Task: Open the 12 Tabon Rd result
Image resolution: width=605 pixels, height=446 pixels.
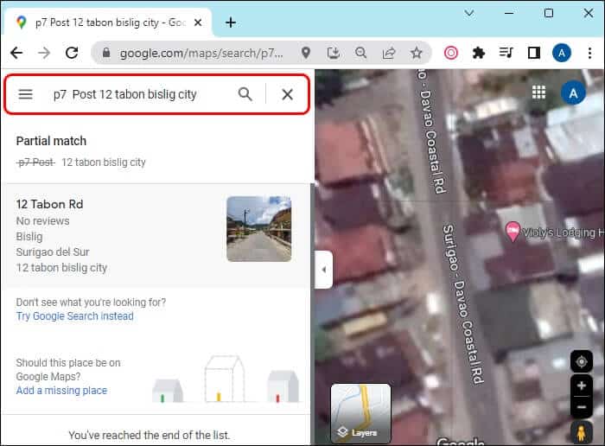Action: [x=156, y=235]
